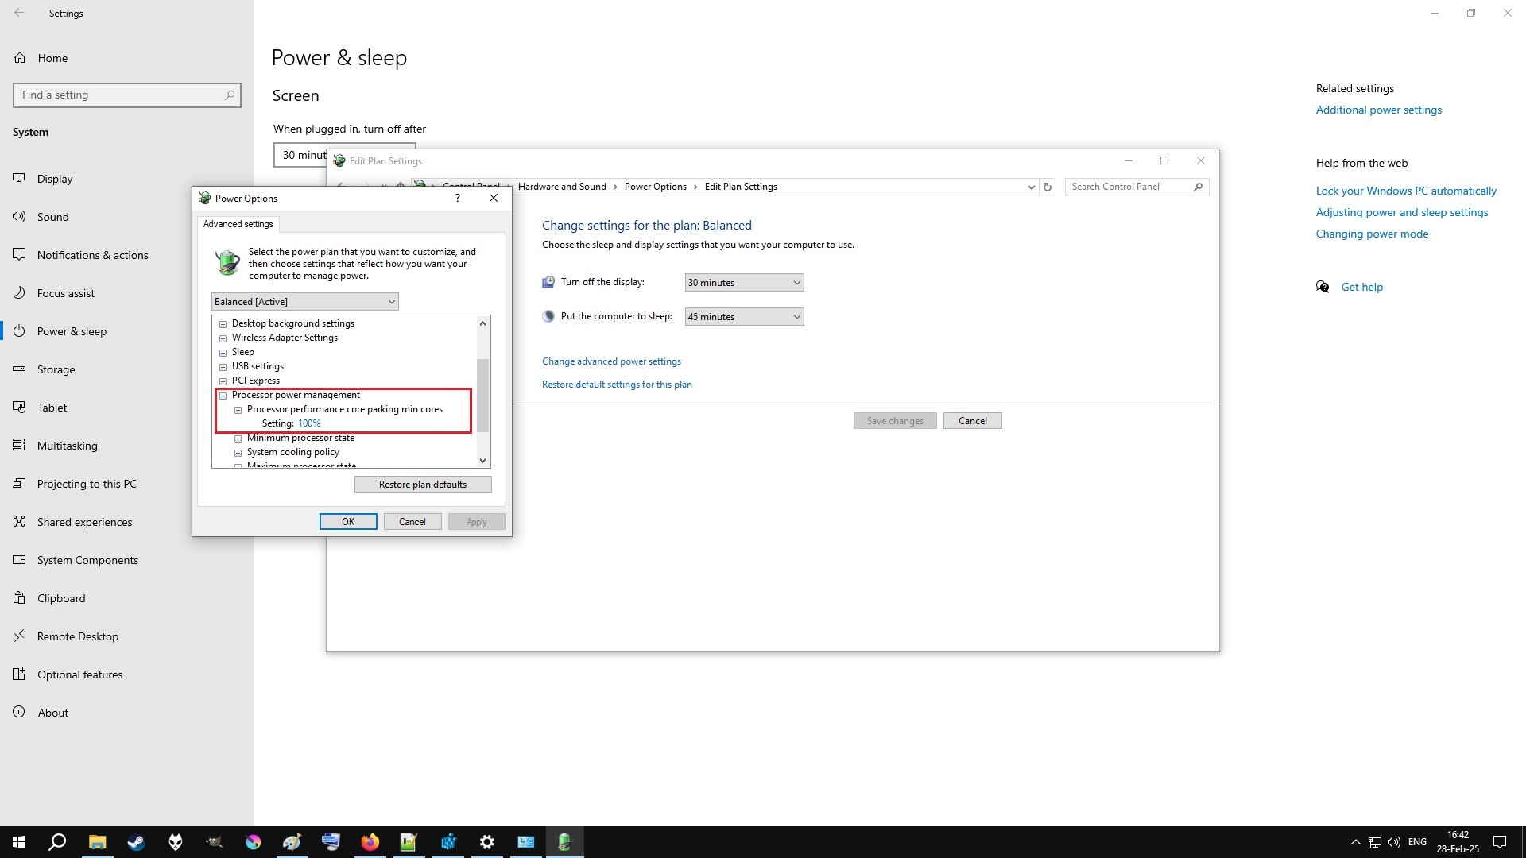Open Put the computer to sleep dropdown

[x=744, y=317]
